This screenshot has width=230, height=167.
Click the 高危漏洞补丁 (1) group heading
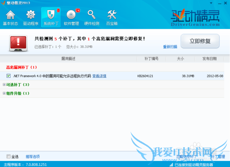click(x=22, y=67)
